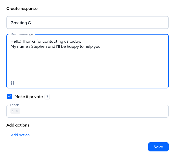Click empty space in the Labels field
The width and height of the screenshot is (174, 156).
click(92, 111)
